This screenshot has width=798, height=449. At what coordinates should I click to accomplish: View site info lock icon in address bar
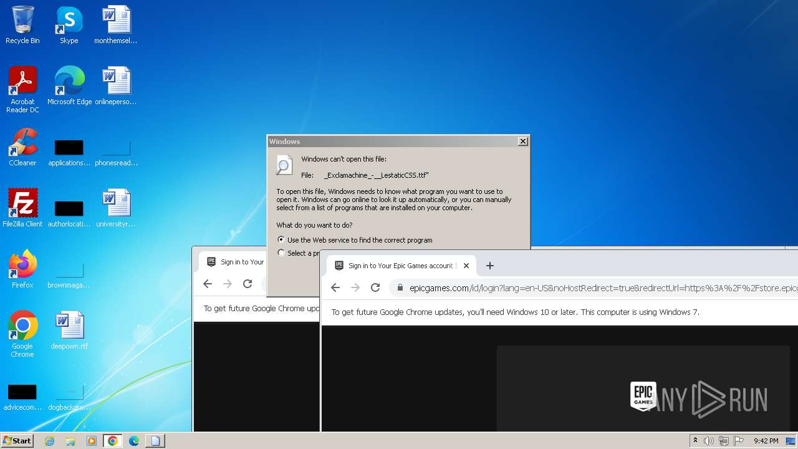(x=399, y=287)
